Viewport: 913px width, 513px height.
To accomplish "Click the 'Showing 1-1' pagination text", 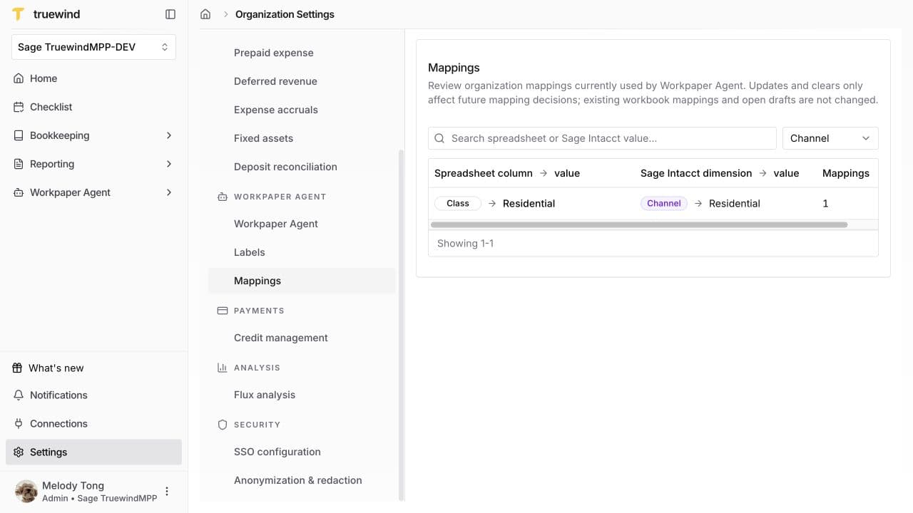I will coord(465,243).
